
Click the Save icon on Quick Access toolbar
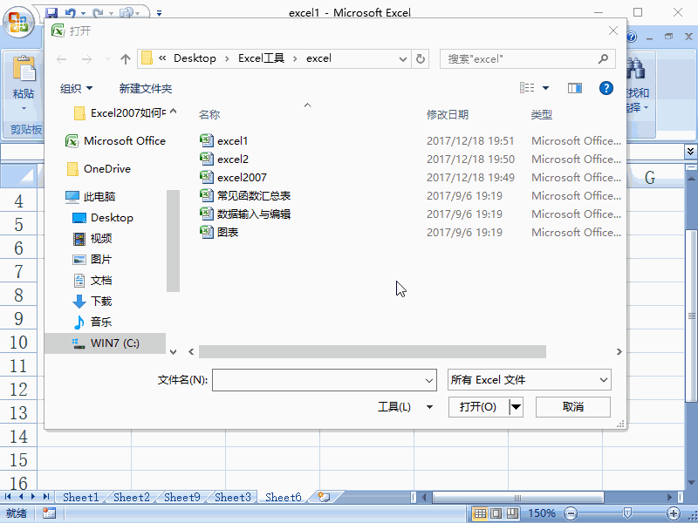52,12
